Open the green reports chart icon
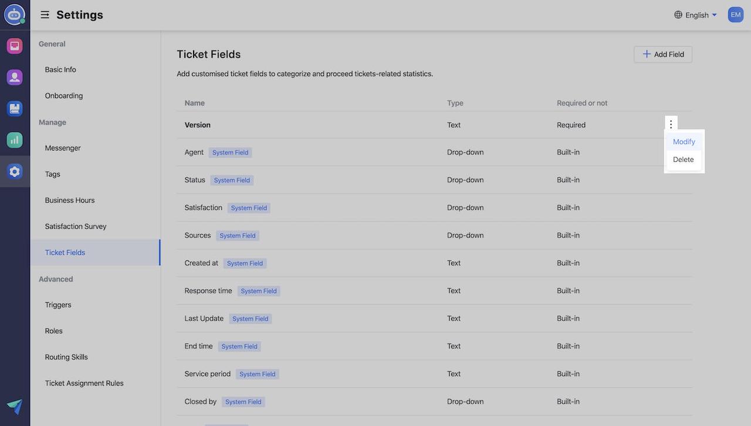Image resolution: width=751 pixels, height=426 pixels. (15, 140)
